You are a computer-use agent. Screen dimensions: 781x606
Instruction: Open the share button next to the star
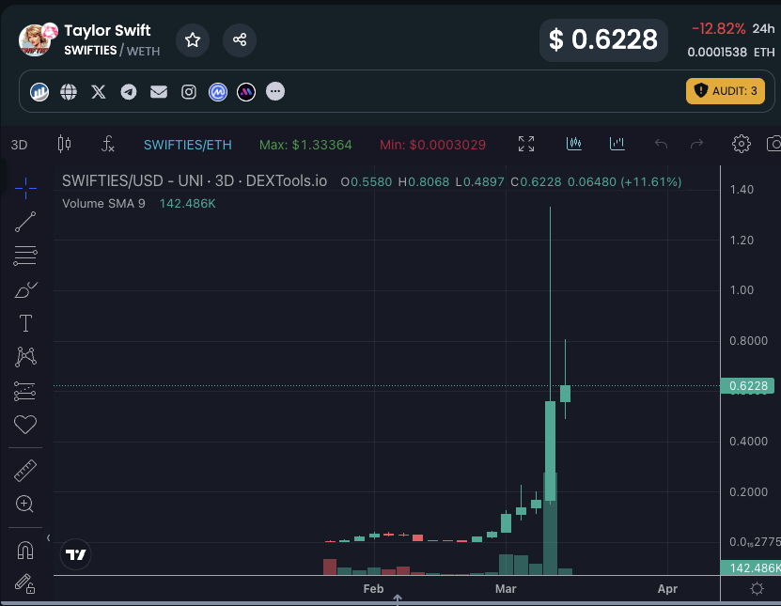240,39
